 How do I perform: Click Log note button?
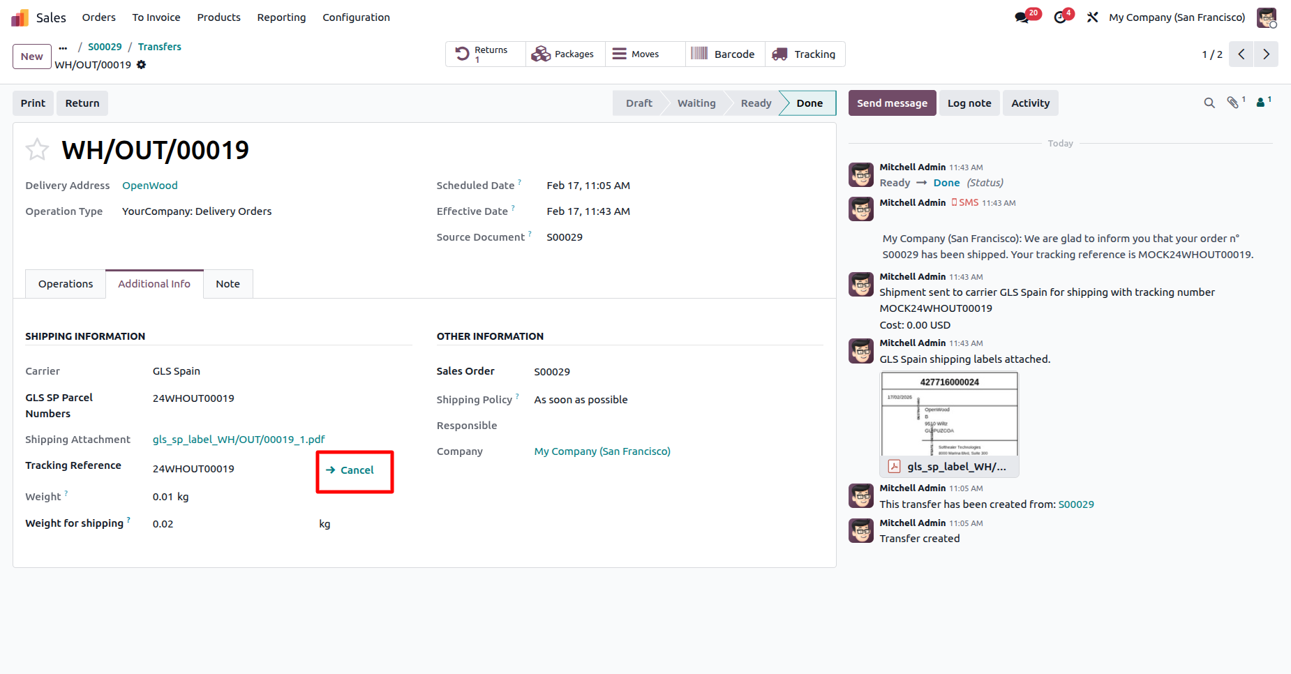(969, 103)
